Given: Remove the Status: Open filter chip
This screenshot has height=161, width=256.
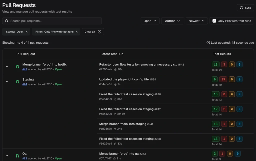Looking at the screenshot, I should pyautogui.click(x=26, y=32).
